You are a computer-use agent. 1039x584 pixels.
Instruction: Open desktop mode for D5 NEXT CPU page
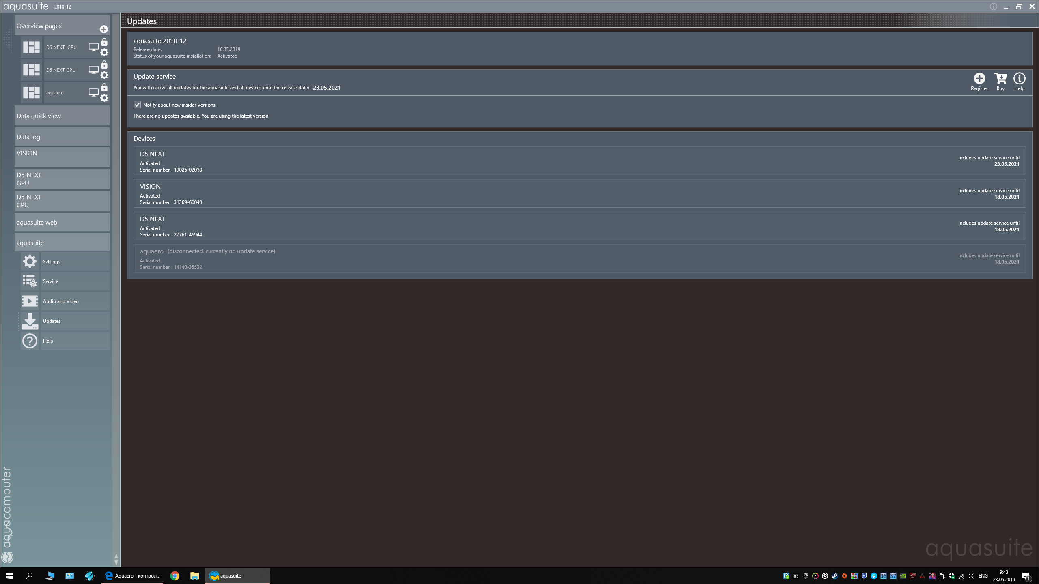pos(93,70)
